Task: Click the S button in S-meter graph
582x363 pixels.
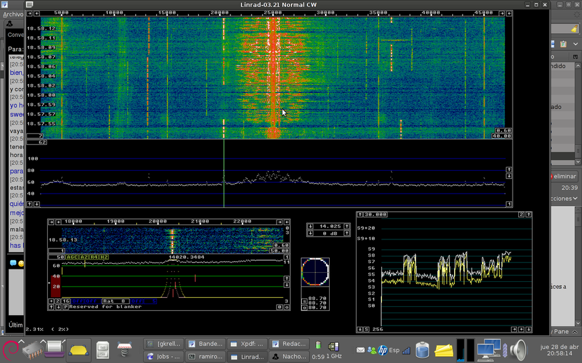Action: [x=367, y=329]
